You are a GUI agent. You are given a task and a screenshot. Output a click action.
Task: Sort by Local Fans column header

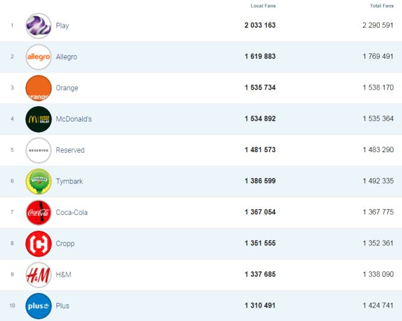pyautogui.click(x=263, y=6)
